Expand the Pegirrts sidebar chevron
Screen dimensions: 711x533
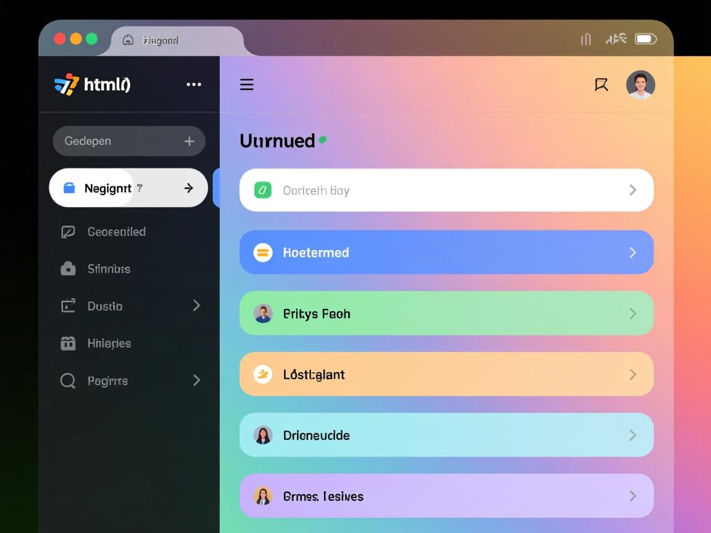(x=196, y=381)
